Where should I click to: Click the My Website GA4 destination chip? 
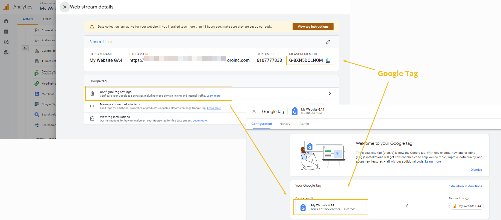click(x=467, y=206)
